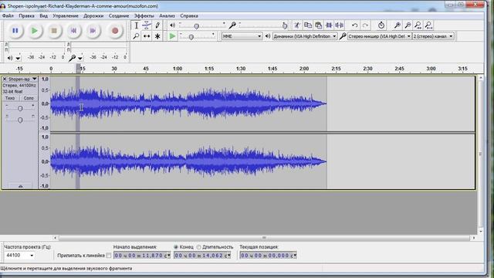Open the Создание menu
Image resolution: width=494 pixels, height=278 pixels.
pyautogui.click(x=119, y=15)
